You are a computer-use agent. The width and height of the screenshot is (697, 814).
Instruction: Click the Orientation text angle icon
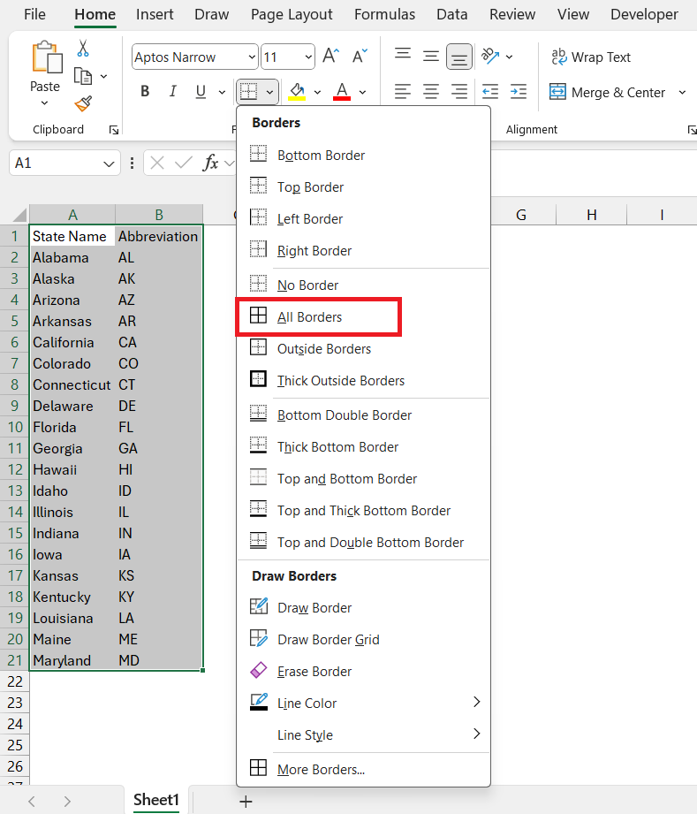point(490,56)
